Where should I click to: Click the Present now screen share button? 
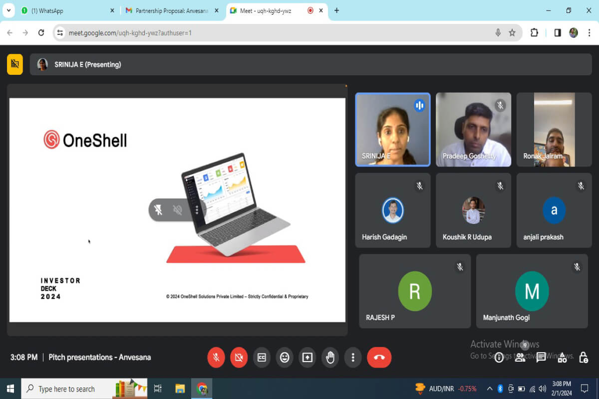307,358
